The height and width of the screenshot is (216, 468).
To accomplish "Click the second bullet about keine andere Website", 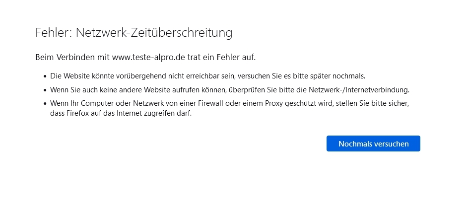I will pyautogui.click(x=229, y=90).
